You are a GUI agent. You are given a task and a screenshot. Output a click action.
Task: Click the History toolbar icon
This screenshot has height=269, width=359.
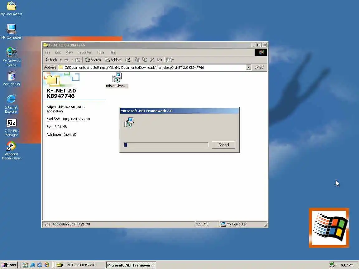pos(128,60)
